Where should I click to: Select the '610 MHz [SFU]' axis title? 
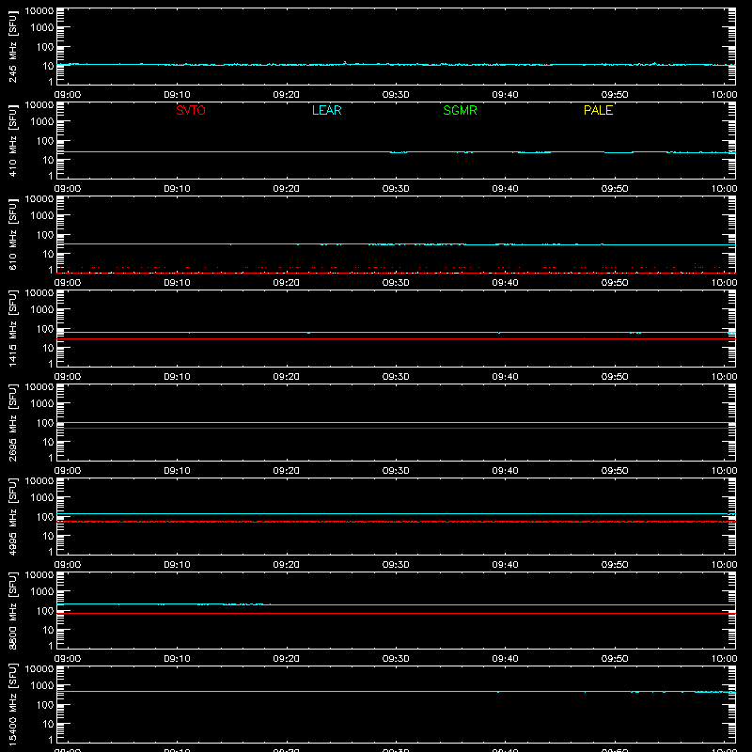12,235
